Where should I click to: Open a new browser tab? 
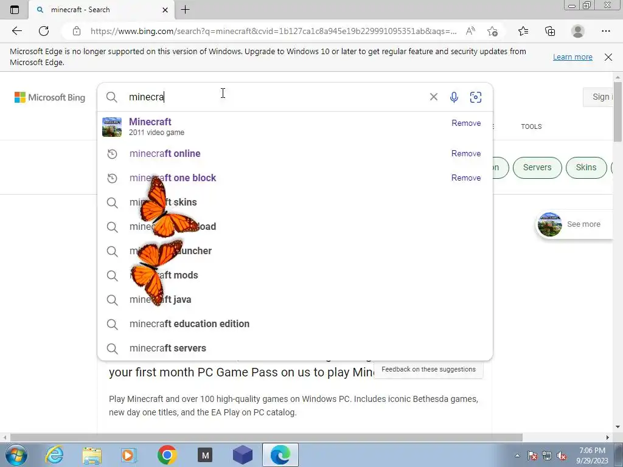[185, 10]
